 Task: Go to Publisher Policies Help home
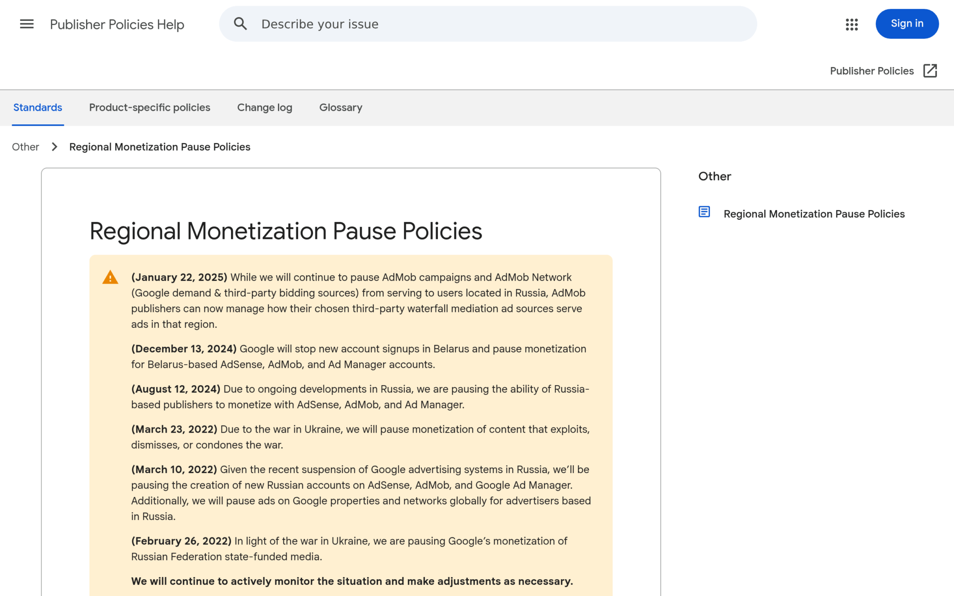pos(117,24)
